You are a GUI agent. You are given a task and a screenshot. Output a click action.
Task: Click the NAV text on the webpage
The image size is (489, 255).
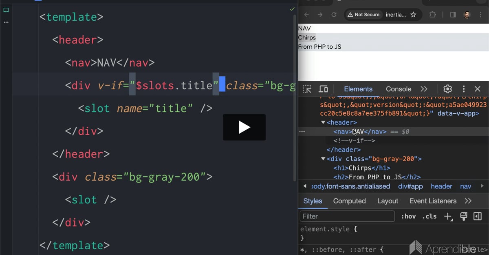pyautogui.click(x=304, y=28)
